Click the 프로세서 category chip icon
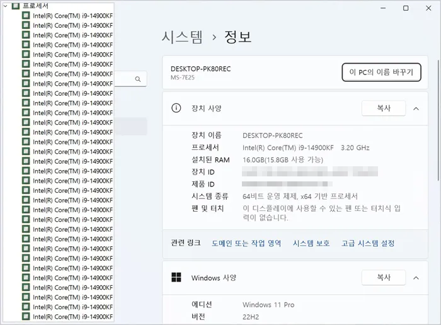Viewport: 441px width, 325px height. click(x=16, y=6)
